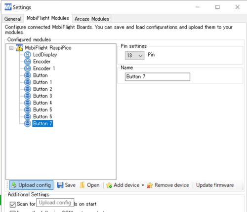This screenshot has width=247, height=212.
Task: Click Update firmware
Action: [x=215, y=185]
